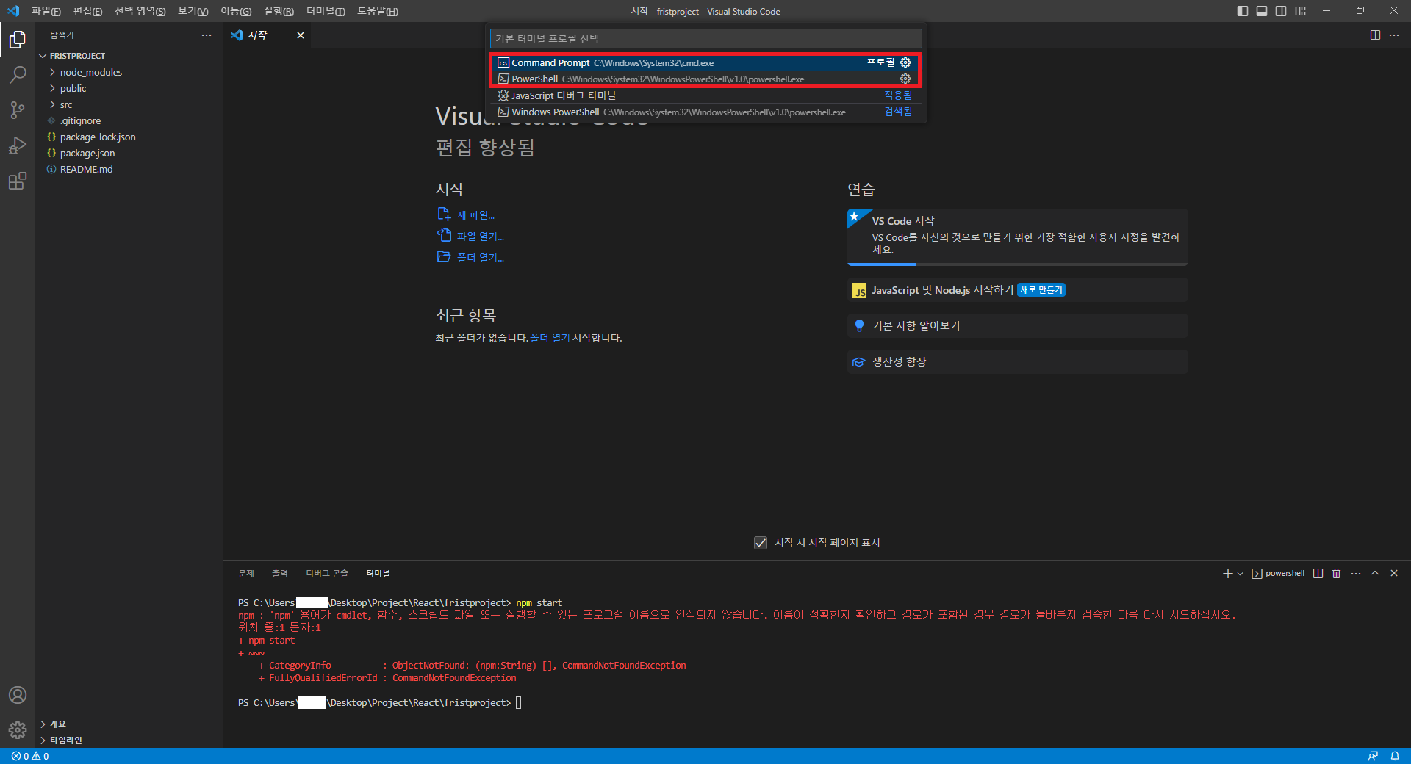This screenshot has width=1411, height=764.
Task: Configure Command Prompt profile gear
Action: [x=905, y=62]
